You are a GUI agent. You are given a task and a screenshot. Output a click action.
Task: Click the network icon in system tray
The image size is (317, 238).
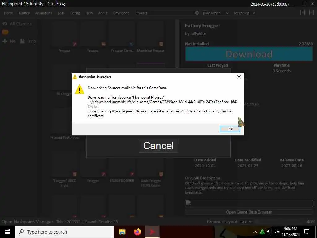pos(270,232)
